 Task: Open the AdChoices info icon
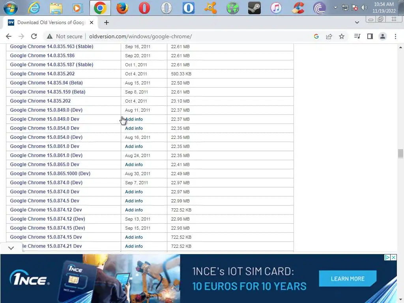point(387,257)
